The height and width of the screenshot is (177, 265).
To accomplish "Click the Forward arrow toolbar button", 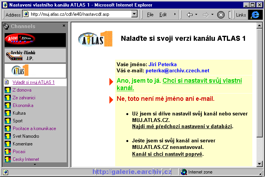I will click(206, 15).
